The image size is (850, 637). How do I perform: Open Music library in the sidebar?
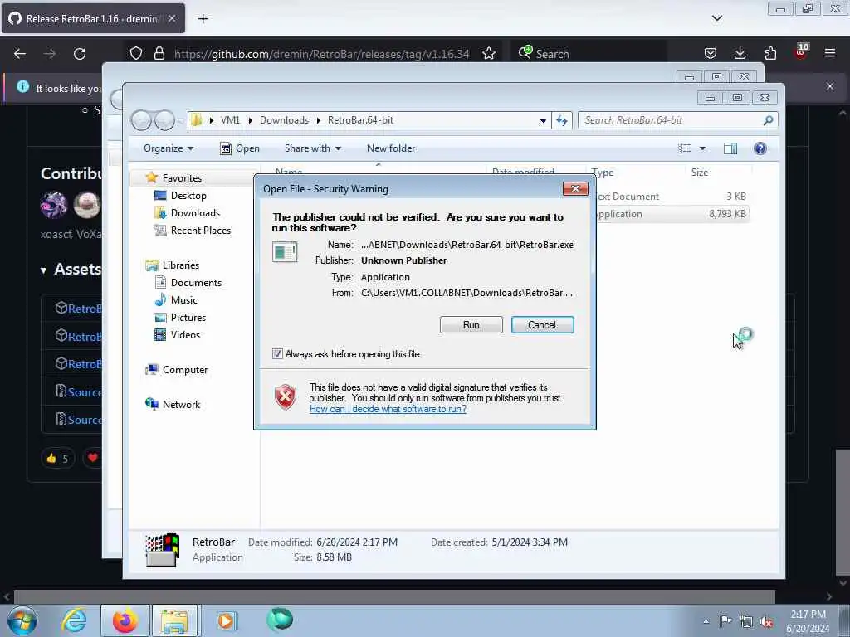(x=183, y=299)
